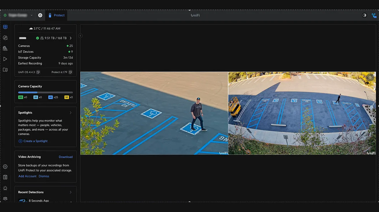This screenshot has height=212, width=379.
Task: Switch to the Protect tab
Action: 57,15
